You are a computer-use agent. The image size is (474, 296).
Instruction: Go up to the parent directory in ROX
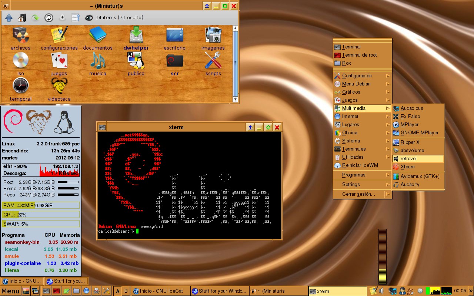pos(9,17)
